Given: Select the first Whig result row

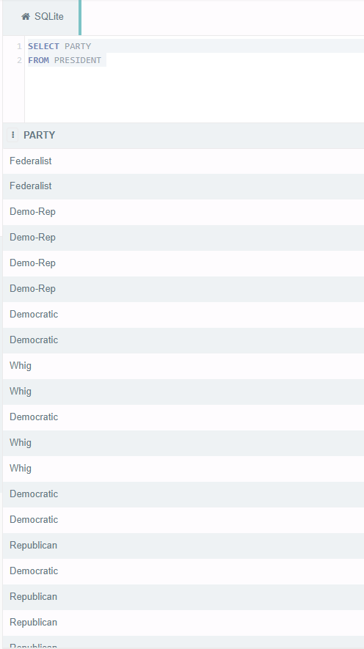Looking at the screenshot, I should point(183,366).
